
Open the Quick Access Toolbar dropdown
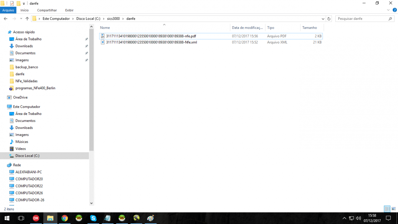pyautogui.click(x=24, y=4)
